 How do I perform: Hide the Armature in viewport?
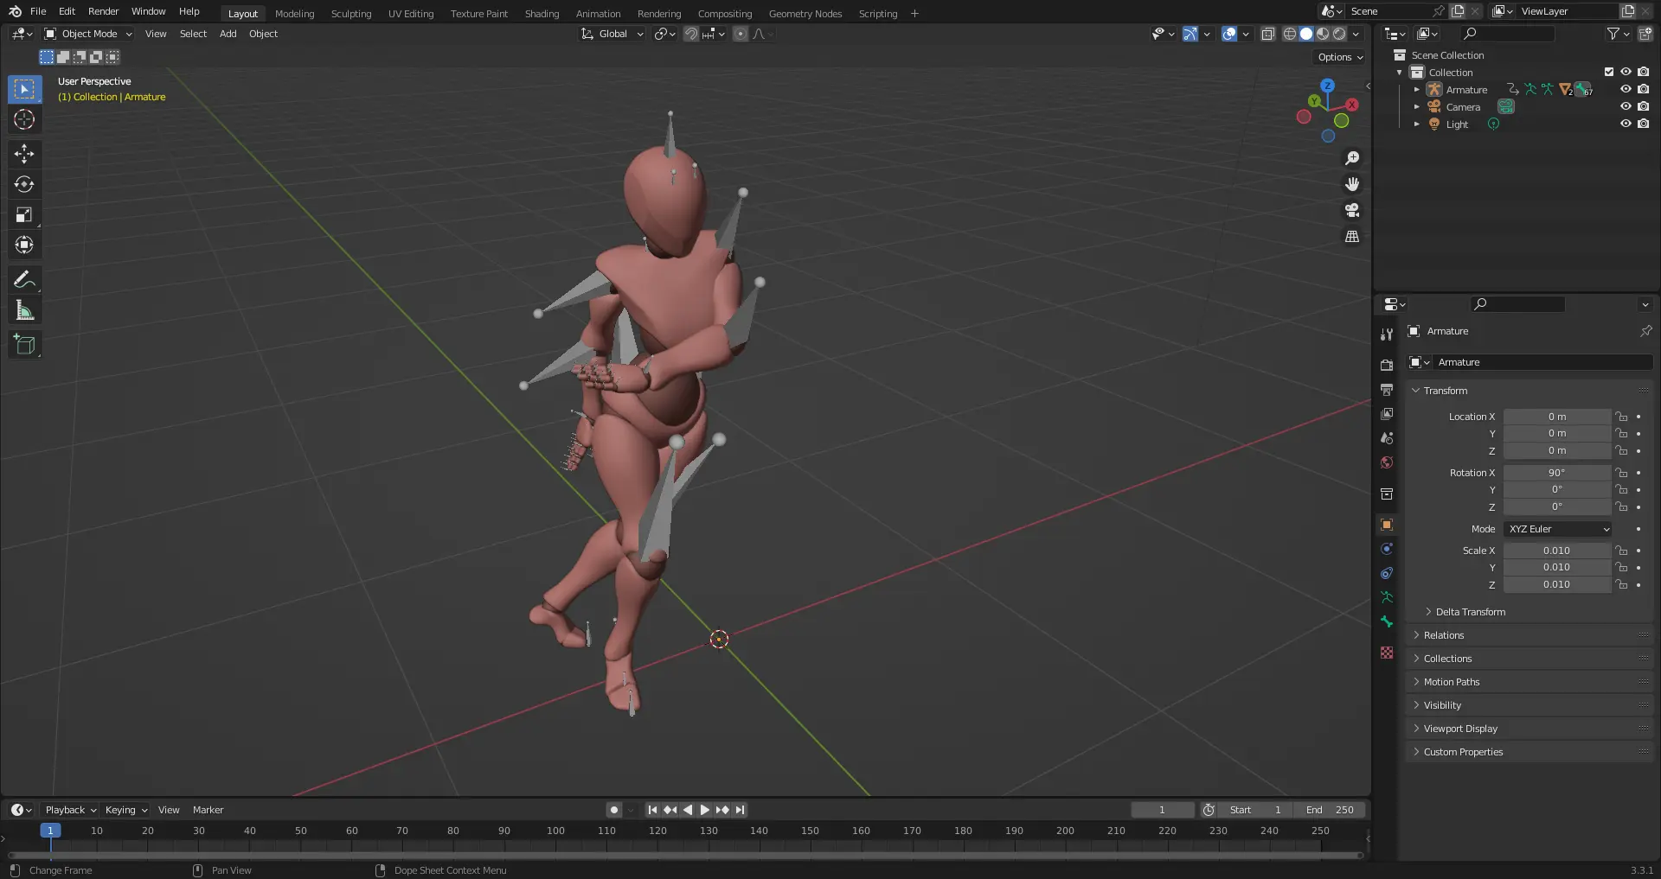(1626, 90)
